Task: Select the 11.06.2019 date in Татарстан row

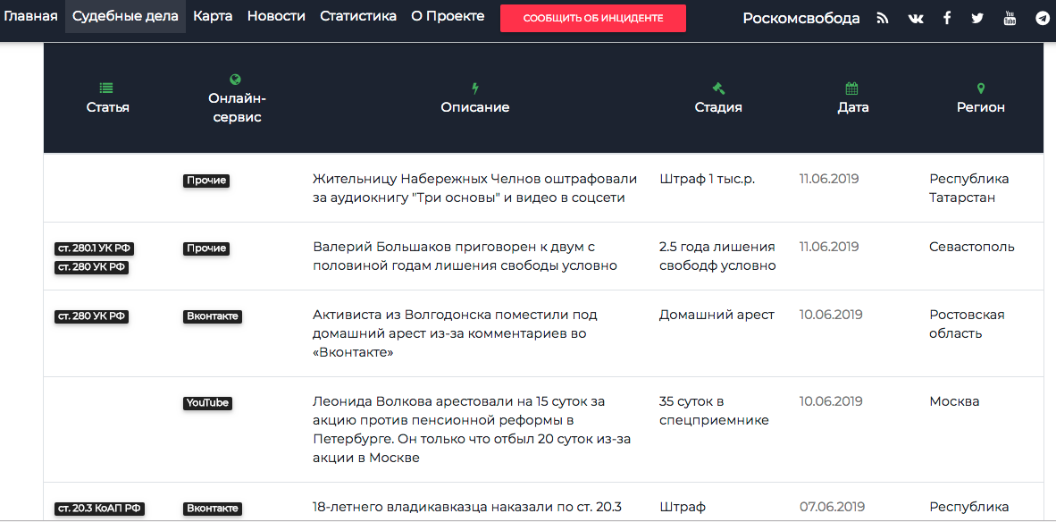Action: click(x=829, y=179)
